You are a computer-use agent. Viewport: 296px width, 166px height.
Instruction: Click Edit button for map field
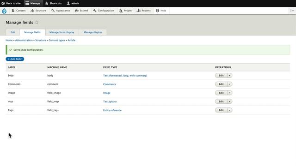[x=221, y=101]
